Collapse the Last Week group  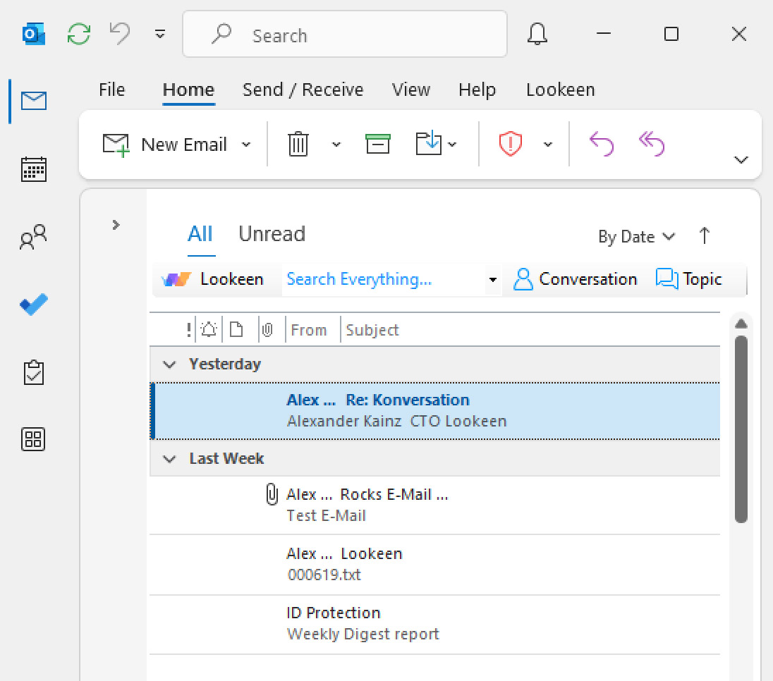[x=169, y=459]
